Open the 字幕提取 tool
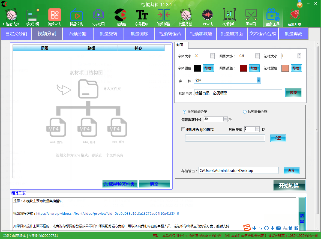 coord(142,16)
